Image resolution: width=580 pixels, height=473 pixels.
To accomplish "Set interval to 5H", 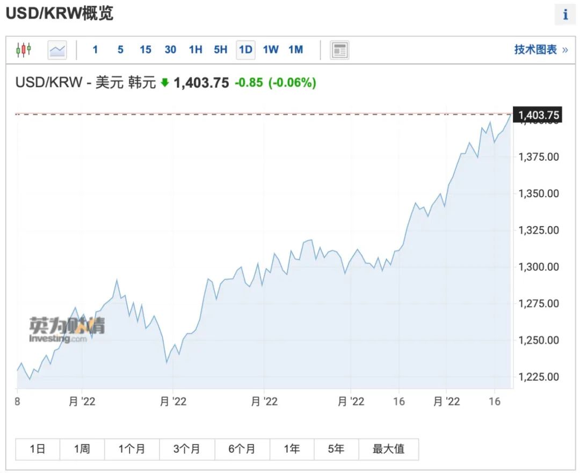I will point(220,50).
